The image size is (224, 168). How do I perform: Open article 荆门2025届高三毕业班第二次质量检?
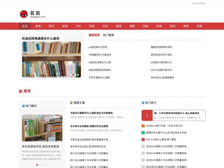[90, 153]
